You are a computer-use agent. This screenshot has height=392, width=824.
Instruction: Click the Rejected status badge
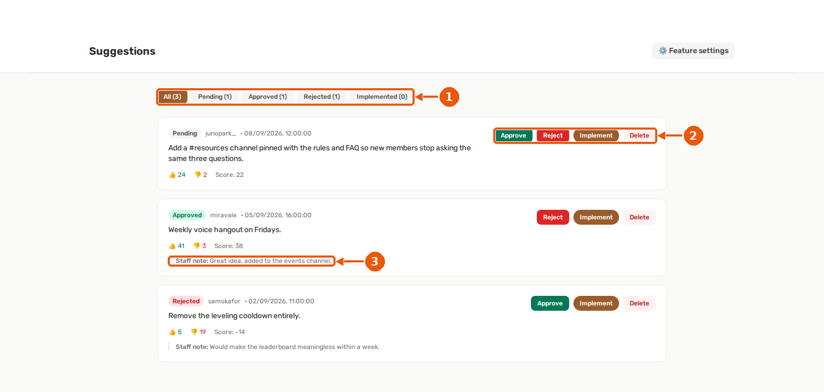point(186,301)
